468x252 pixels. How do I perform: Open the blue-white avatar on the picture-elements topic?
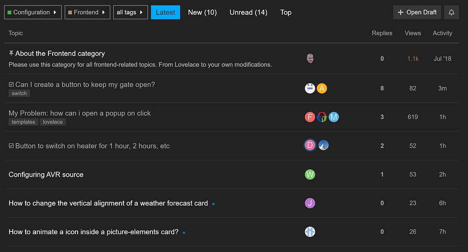310,232
